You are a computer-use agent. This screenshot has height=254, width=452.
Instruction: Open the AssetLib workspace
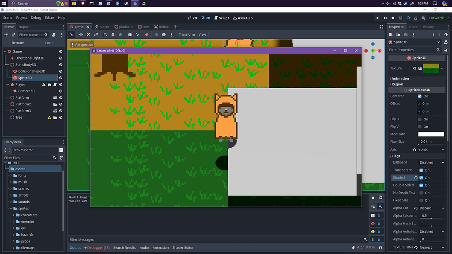pyautogui.click(x=242, y=18)
